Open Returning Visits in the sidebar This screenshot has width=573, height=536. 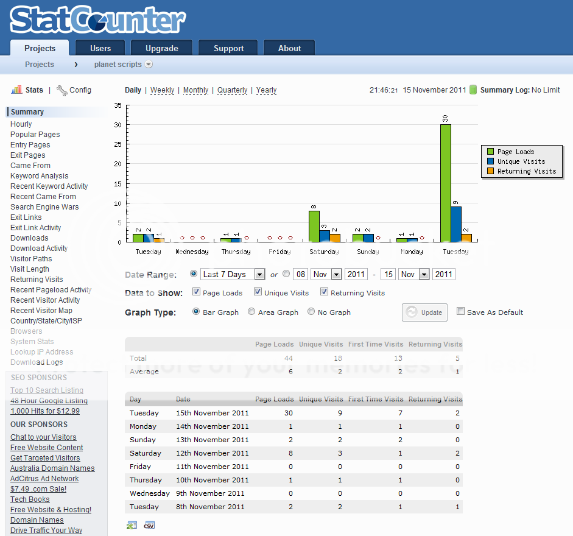click(37, 280)
